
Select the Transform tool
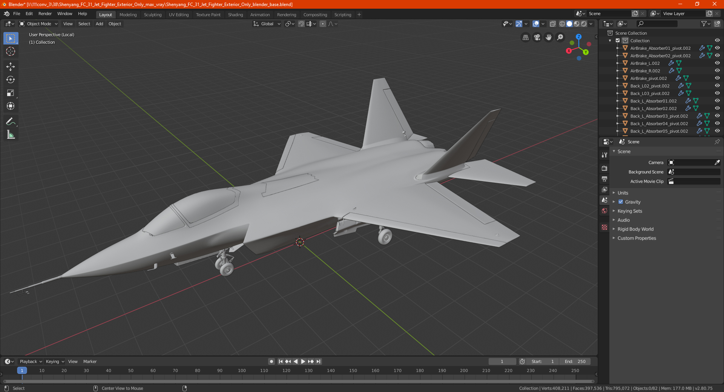11,106
